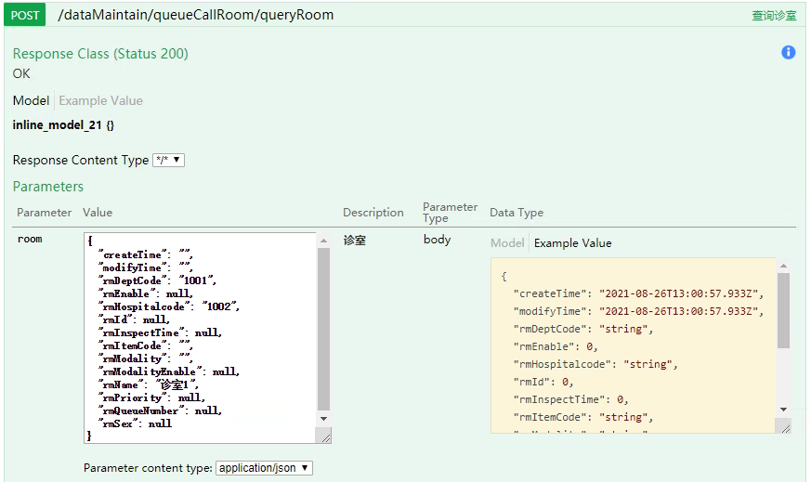Image resolution: width=811 pixels, height=482 pixels.
Task: Click the room textarea scrollbar thumb
Action: [324, 329]
